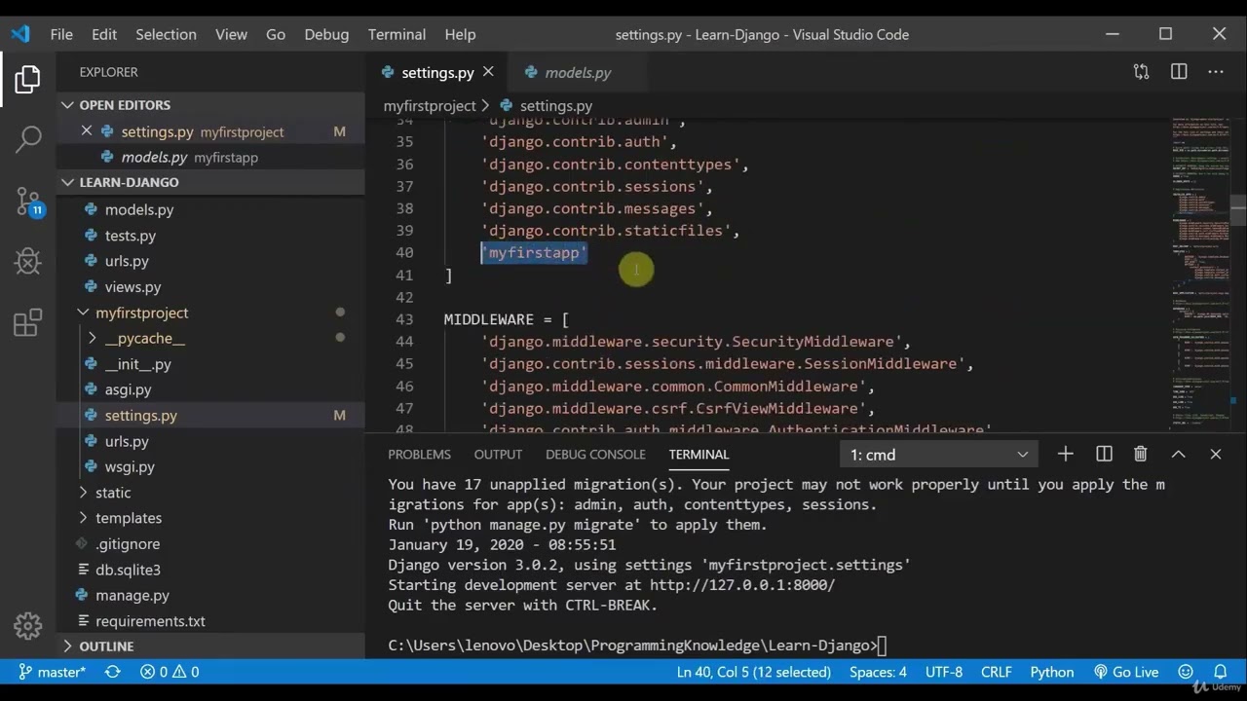
Task: Open asgi.py in the explorer
Action: [210, 389]
